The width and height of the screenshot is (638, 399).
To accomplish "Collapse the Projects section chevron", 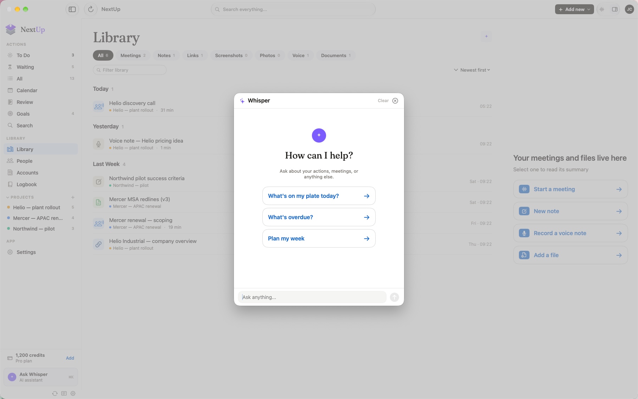I will pyautogui.click(x=8, y=197).
